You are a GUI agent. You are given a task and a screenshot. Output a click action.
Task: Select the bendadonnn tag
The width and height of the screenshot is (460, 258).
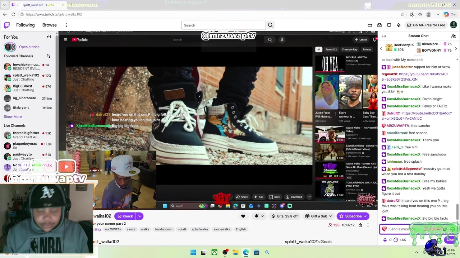(164, 229)
